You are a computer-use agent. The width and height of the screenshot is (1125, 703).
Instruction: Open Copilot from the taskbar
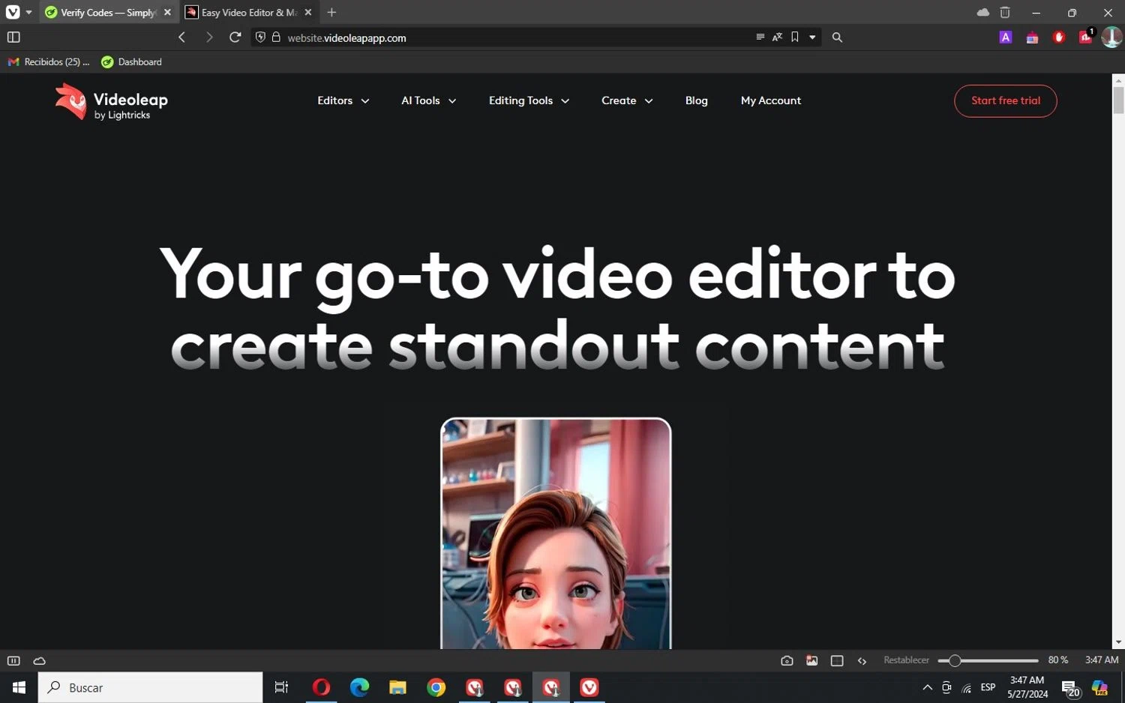tap(1100, 687)
